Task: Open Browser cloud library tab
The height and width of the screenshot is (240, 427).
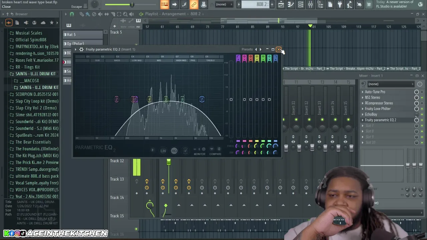Action: pyautogui.click(x=43, y=23)
